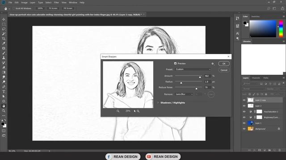Enable Scroll All Windows checkbox
The image size is (286, 160).
(14, 8)
